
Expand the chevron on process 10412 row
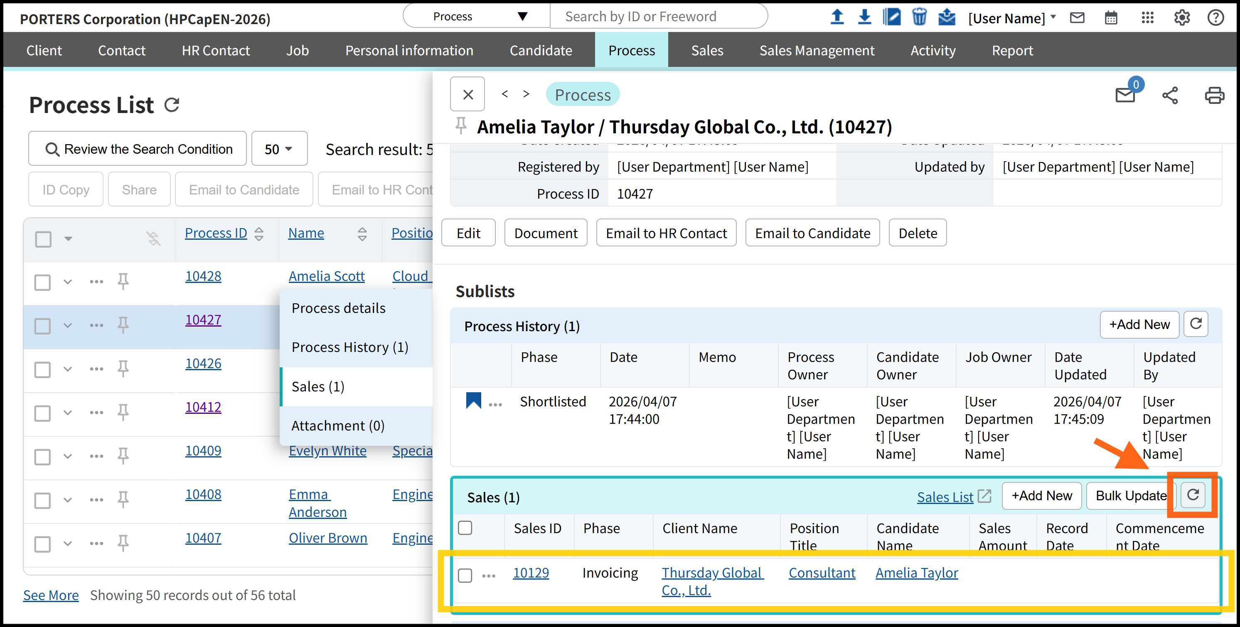point(68,413)
